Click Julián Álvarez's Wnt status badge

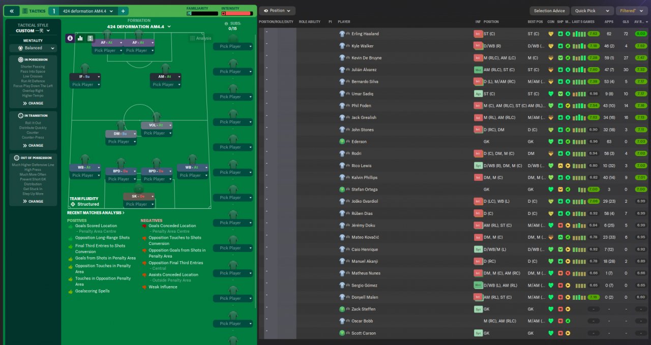tap(478, 70)
